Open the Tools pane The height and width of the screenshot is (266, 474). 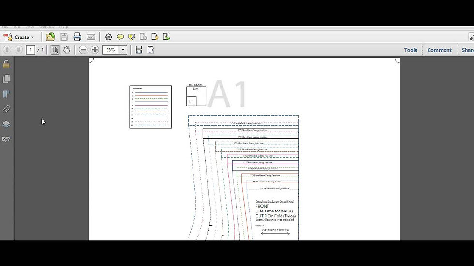coord(411,50)
